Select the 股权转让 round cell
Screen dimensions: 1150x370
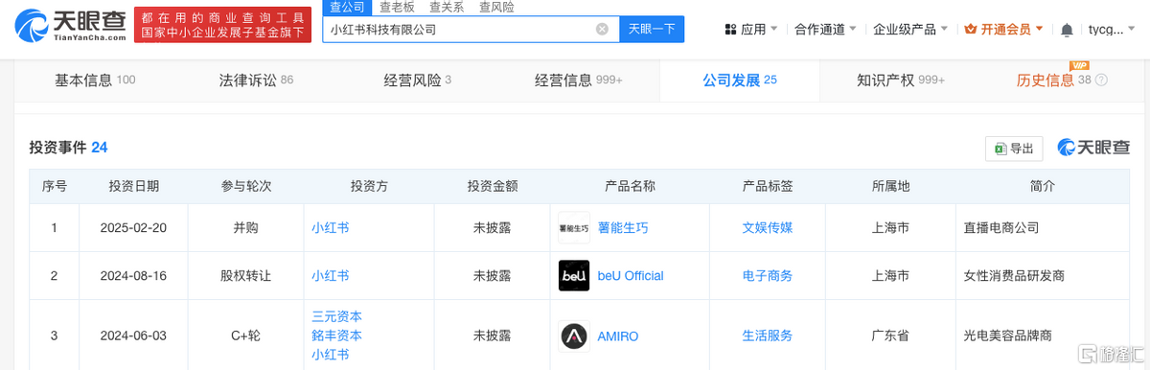246,276
